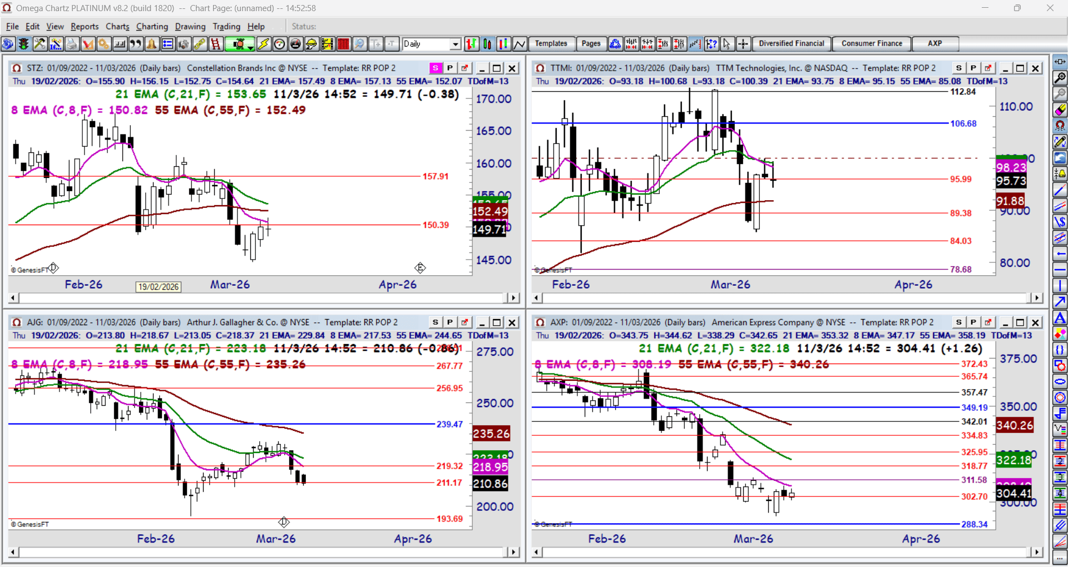Open the File menu
Screen dimensions: 1068x567
pyautogui.click(x=12, y=26)
